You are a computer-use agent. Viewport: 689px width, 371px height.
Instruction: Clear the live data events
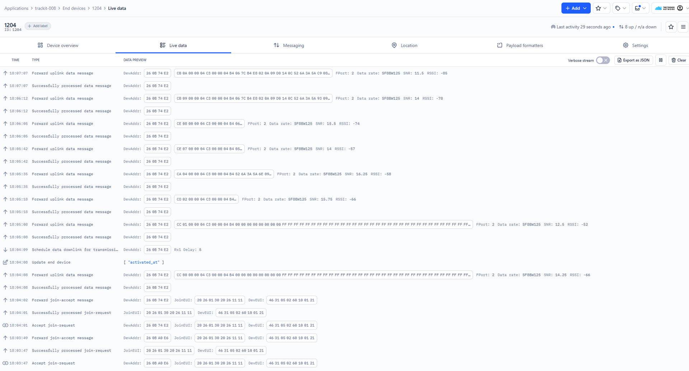(x=679, y=60)
